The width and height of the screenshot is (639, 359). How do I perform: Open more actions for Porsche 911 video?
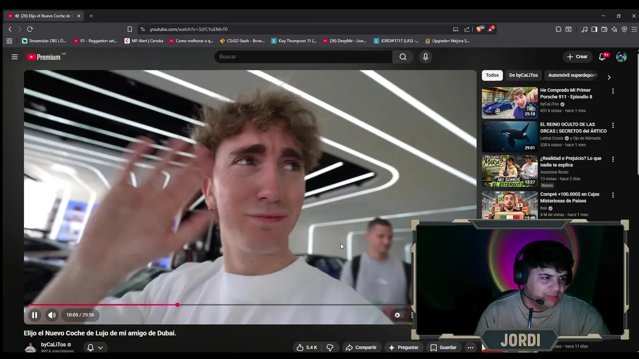click(x=613, y=91)
